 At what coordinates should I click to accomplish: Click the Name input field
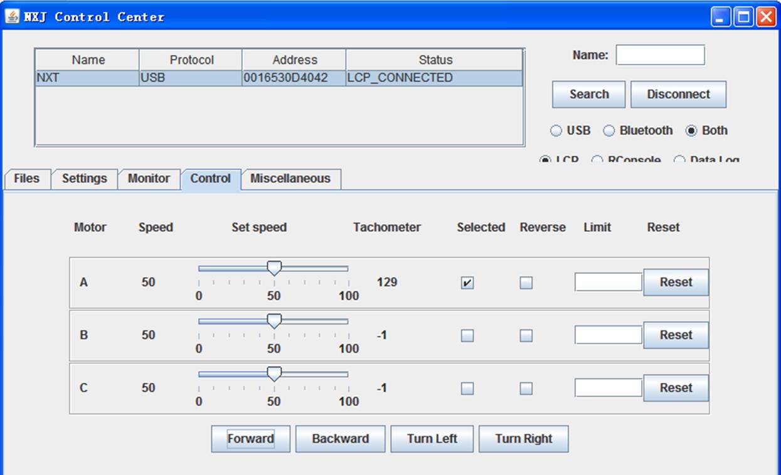coord(660,55)
